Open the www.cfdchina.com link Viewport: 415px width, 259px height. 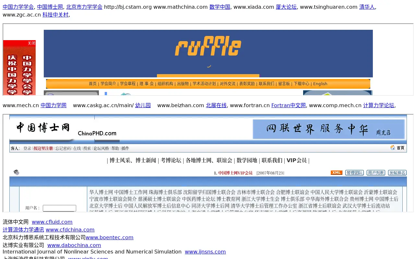tap(70, 230)
